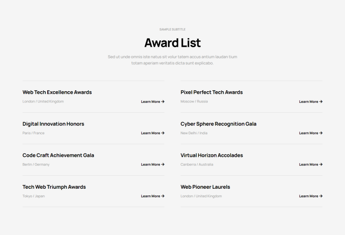Click the arrow icon in Pixel Perfect Tech Awards row
This screenshot has height=235, width=345.
click(321, 102)
